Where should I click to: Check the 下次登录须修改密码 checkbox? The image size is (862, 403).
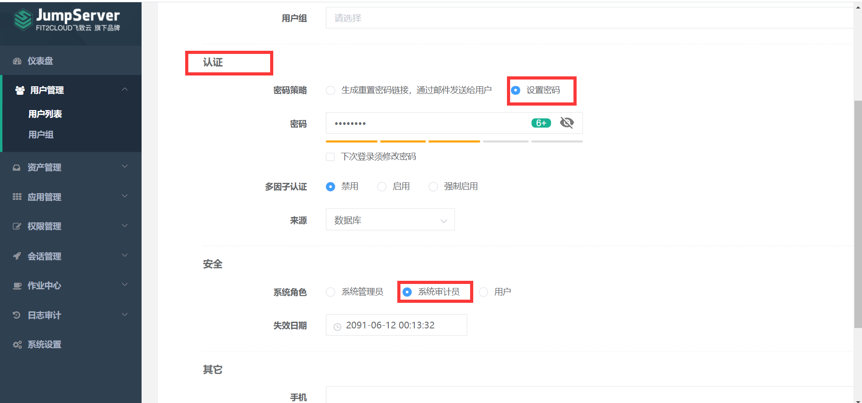click(330, 157)
